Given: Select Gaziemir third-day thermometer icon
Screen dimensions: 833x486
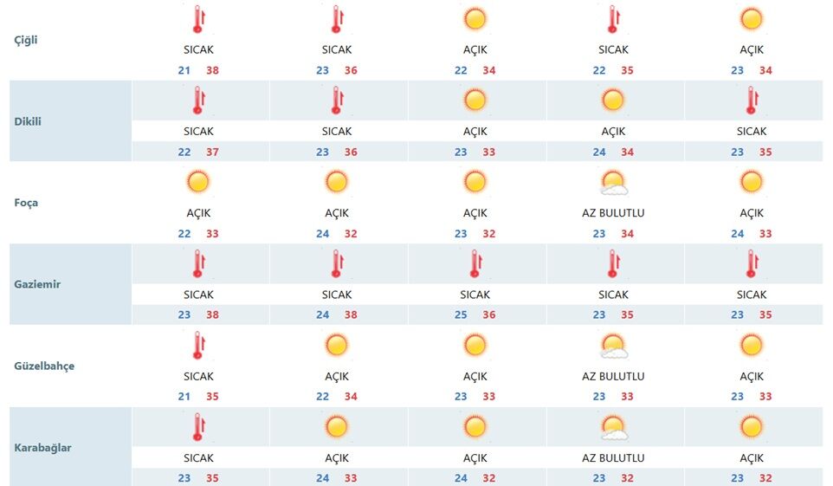Looking at the screenshot, I should [x=475, y=264].
